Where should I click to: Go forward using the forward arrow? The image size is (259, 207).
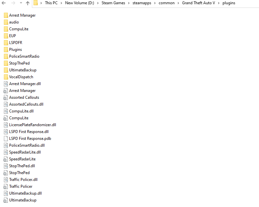coord(13,3)
